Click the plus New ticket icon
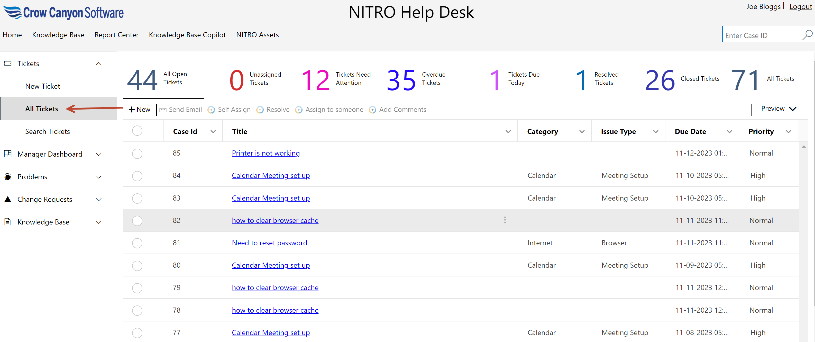The height and width of the screenshot is (342, 815). coord(132,110)
